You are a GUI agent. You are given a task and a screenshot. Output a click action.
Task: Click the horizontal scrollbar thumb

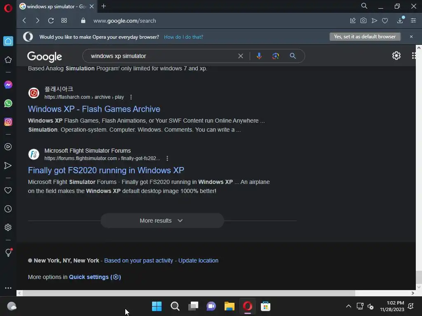(189, 293)
